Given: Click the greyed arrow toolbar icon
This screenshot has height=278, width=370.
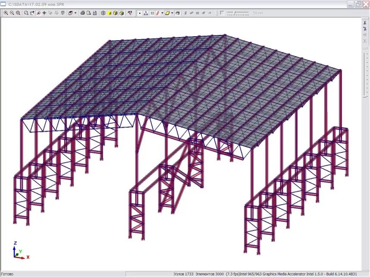Looking at the screenshot, I should [x=210, y=13].
